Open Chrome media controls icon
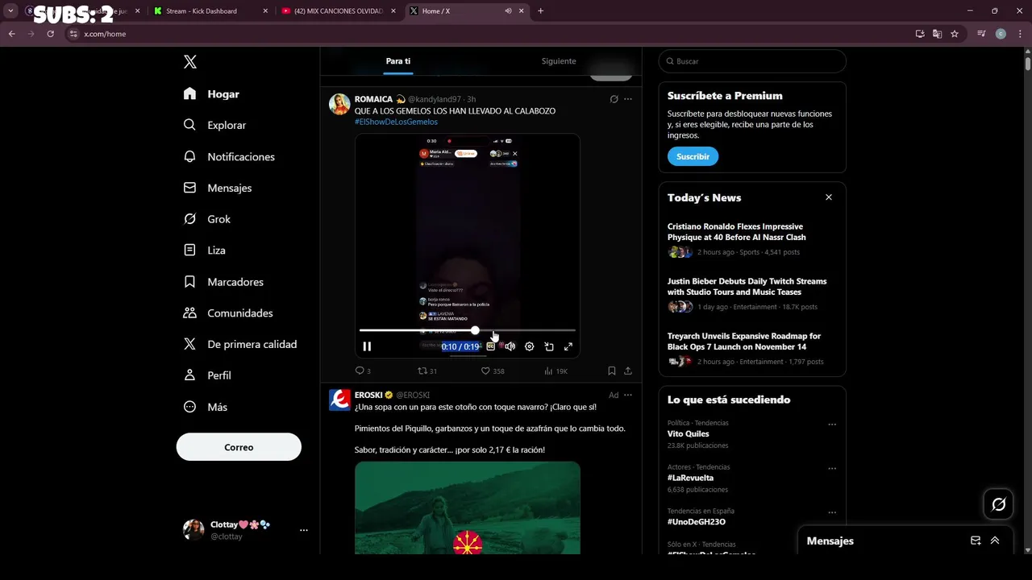The height and width of the screenshot is (580, 1032). click(981, 34)
